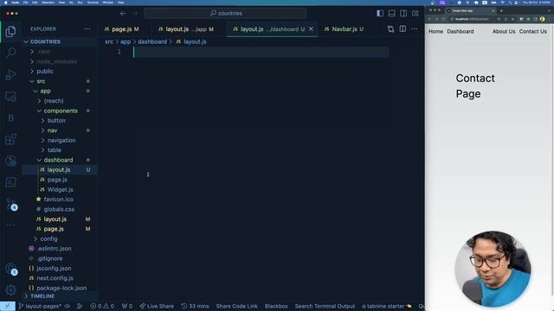554x311 pixels.
Task: Expand the public folder
Action: (45, 71)
